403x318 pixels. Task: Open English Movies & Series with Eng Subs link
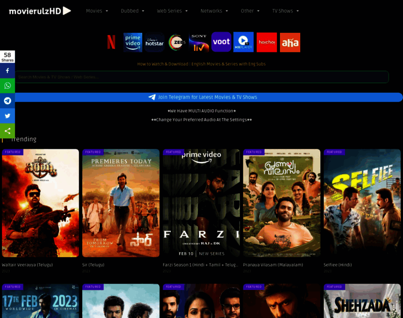coord(229,64)
